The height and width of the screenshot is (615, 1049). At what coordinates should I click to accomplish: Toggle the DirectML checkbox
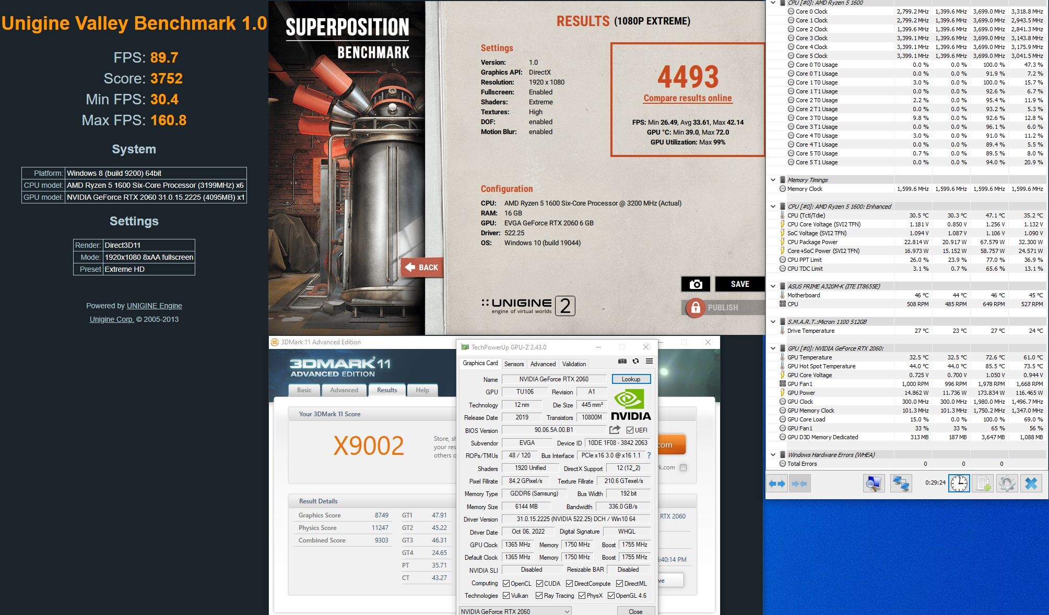coord(619,584)
